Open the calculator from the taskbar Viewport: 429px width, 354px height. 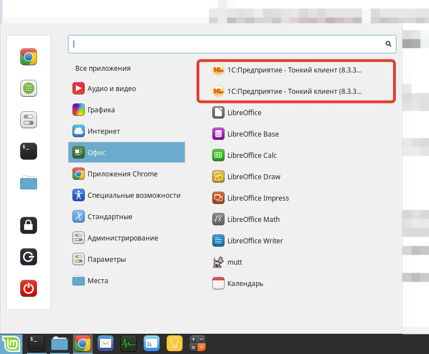click(x=198, y=343)
